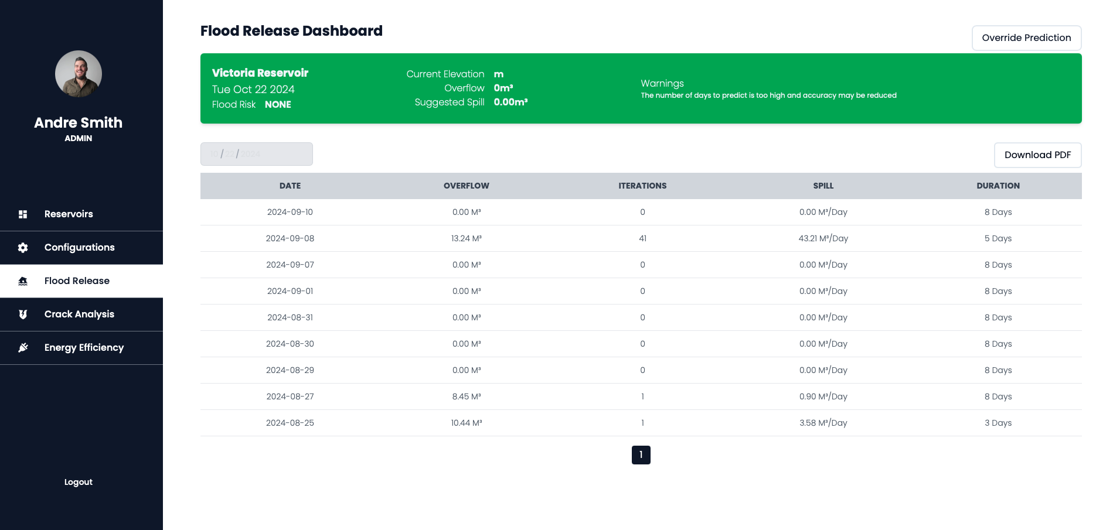Select the 2024-09-01 date cell
This screenshot has height=530, width=1113.
(290, 291)
